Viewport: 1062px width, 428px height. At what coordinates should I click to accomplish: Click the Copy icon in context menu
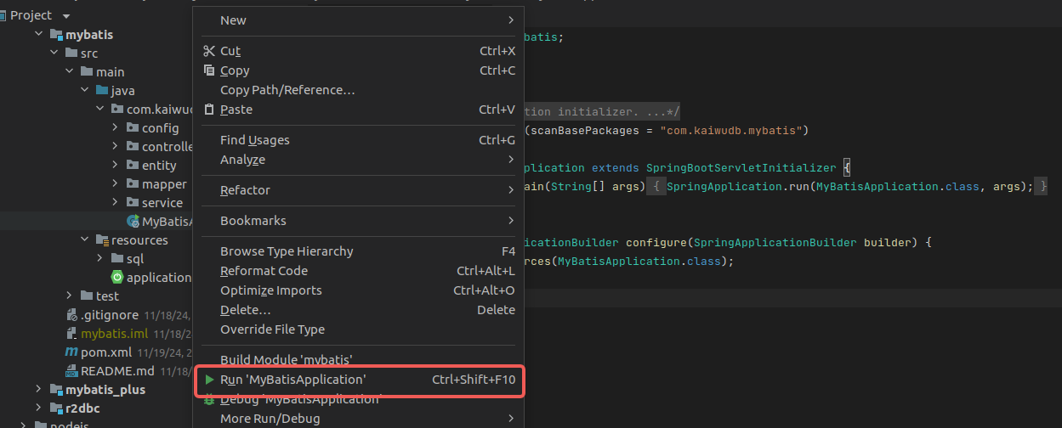coord(209,70)
